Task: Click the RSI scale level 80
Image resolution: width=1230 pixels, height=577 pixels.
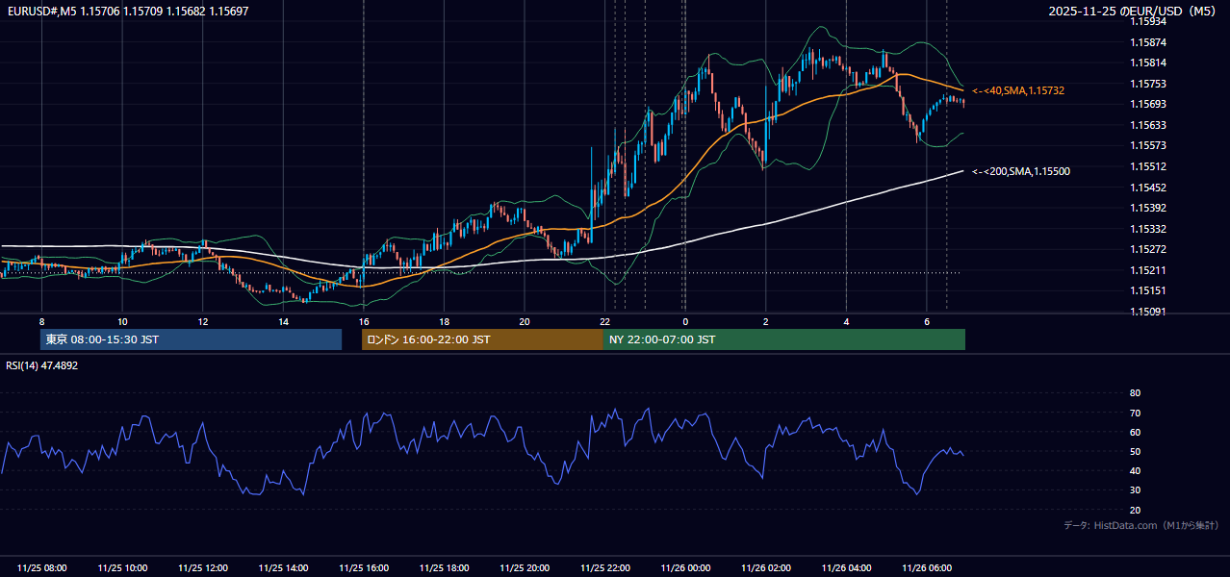Action: [1135, 393]
